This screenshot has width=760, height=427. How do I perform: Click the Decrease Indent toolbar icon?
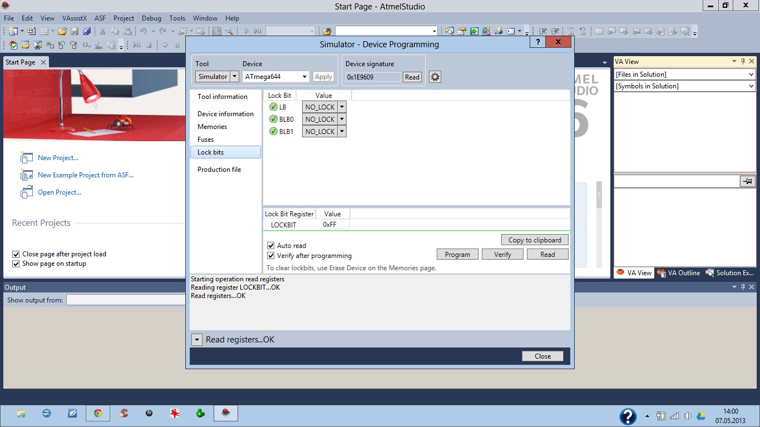(543, 31)
